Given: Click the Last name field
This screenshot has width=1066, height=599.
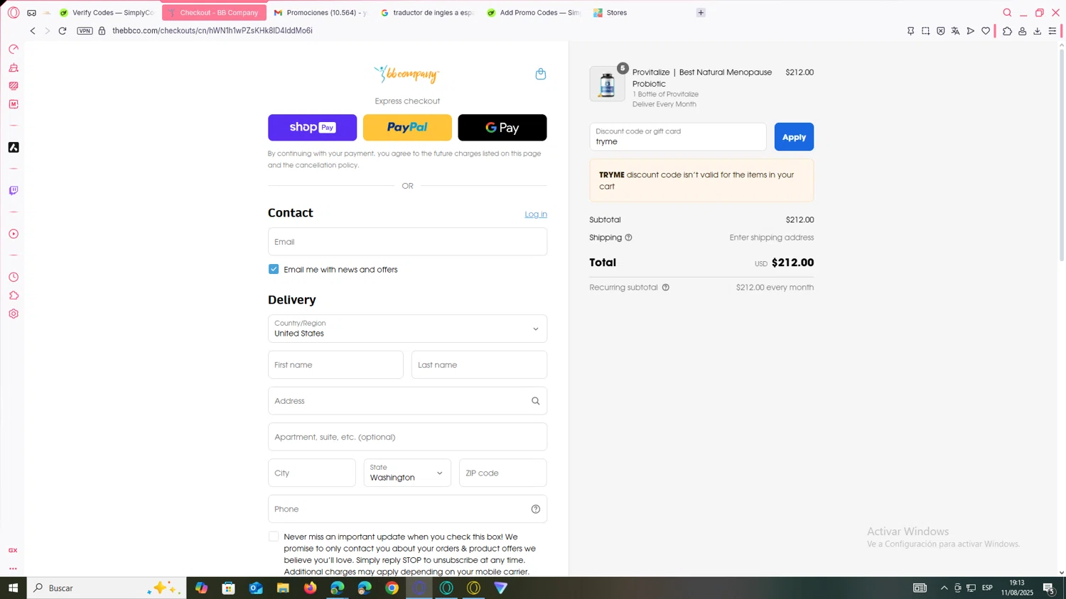Looking at the screenshot, I should coord(480,365).
